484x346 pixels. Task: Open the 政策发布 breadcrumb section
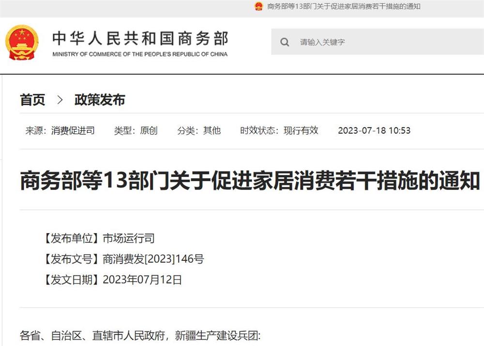(x=100, y=100)
